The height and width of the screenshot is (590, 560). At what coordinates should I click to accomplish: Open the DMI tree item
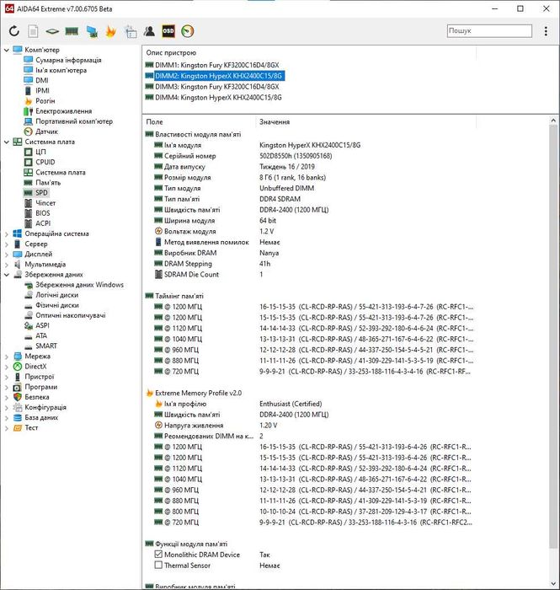tap(42, 80)
